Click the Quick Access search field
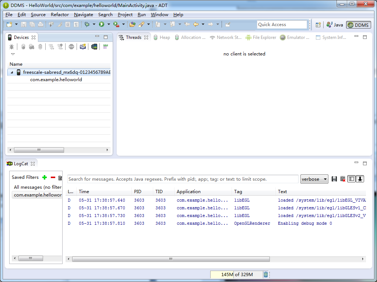Screen dimensions: 377x282 pos(282,25)
